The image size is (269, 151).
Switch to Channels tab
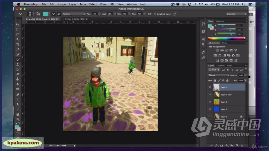221,66
